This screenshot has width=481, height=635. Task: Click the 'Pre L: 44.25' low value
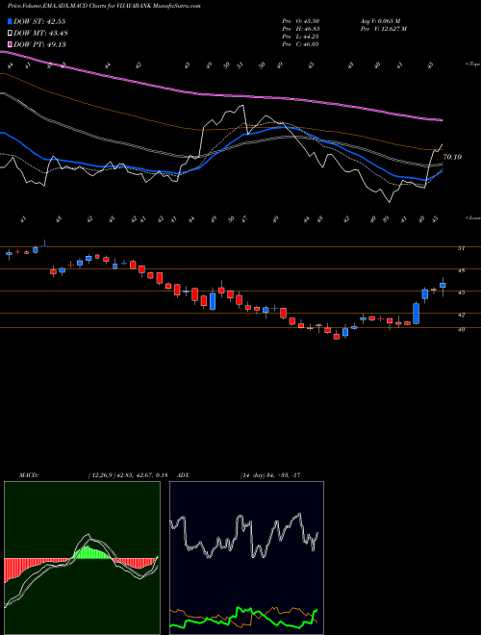point(300,37)
